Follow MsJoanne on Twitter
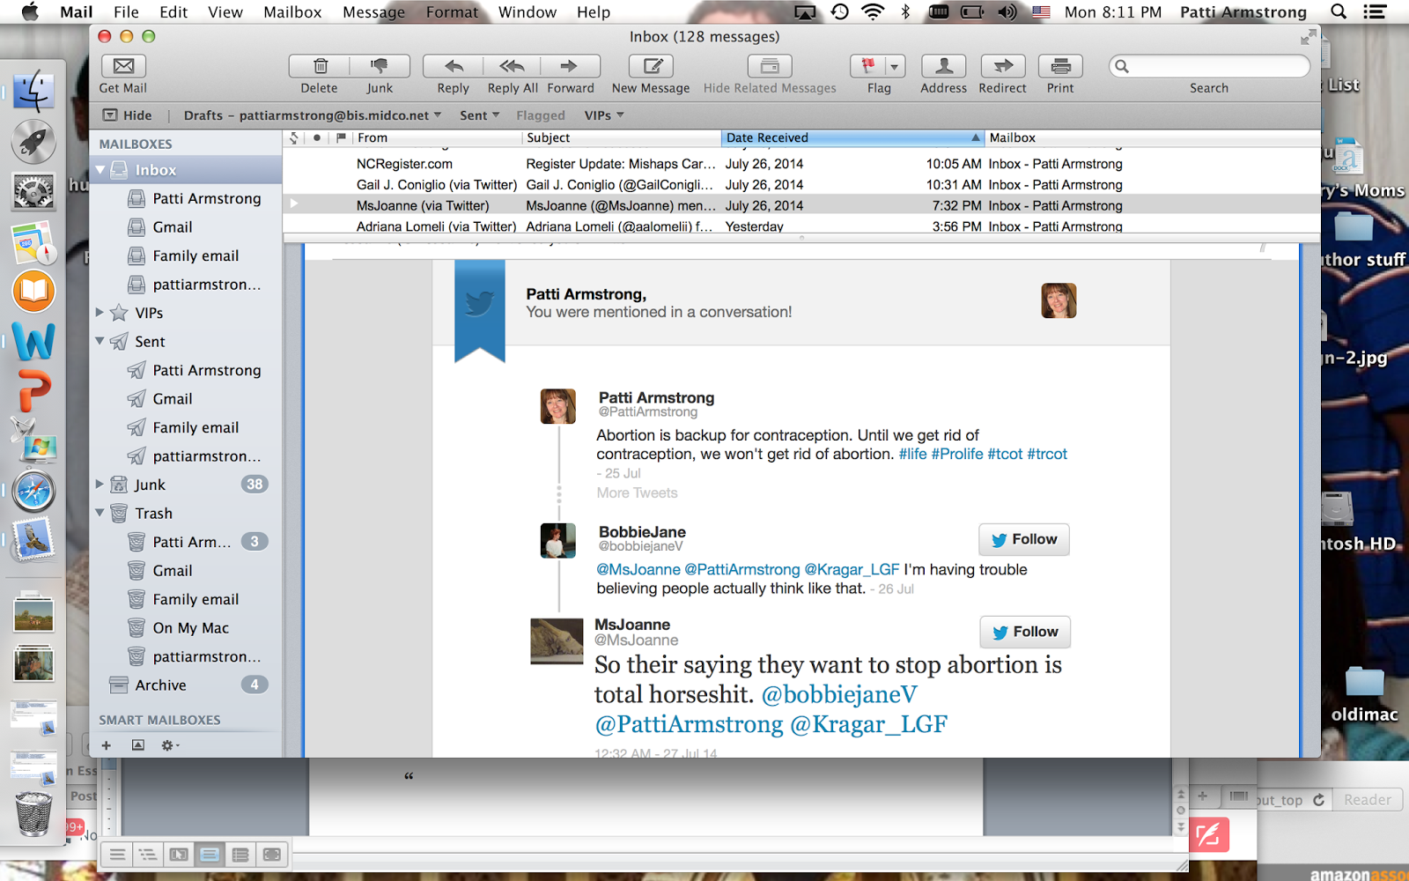This screenshot has height=881, width=1409. 1025,632
